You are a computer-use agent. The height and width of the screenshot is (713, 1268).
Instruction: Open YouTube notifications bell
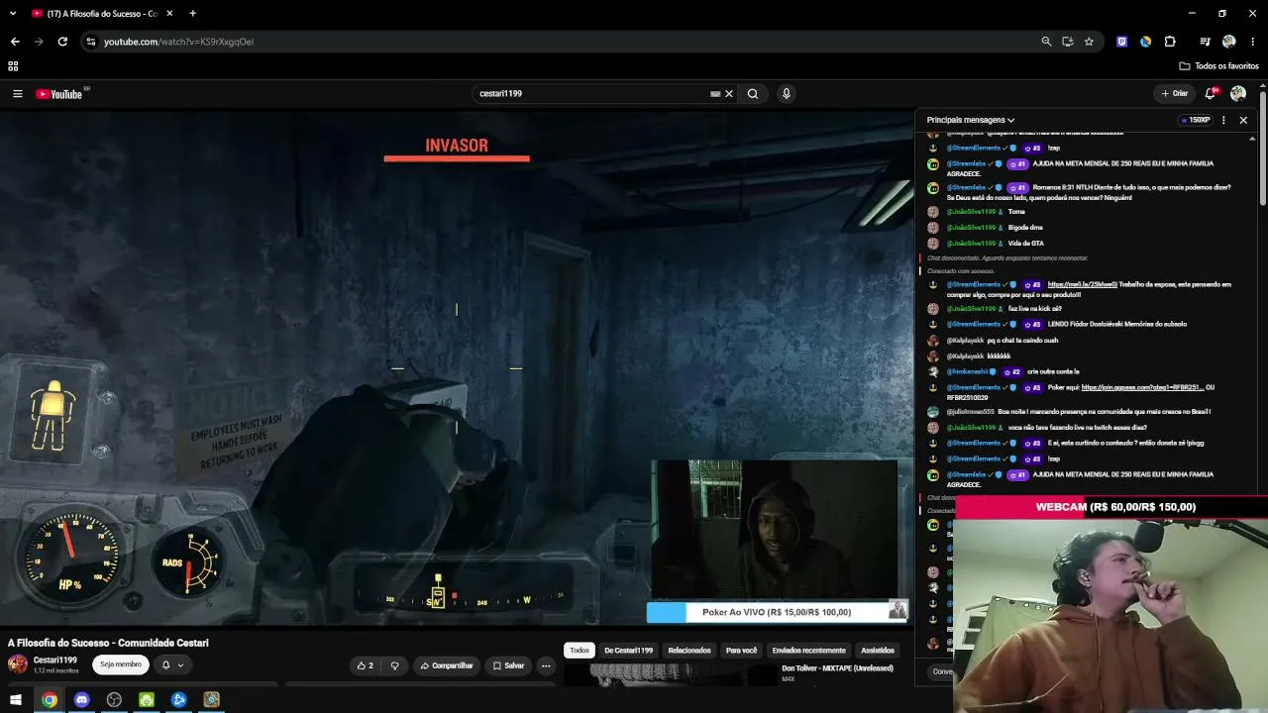pos(1210,94)
